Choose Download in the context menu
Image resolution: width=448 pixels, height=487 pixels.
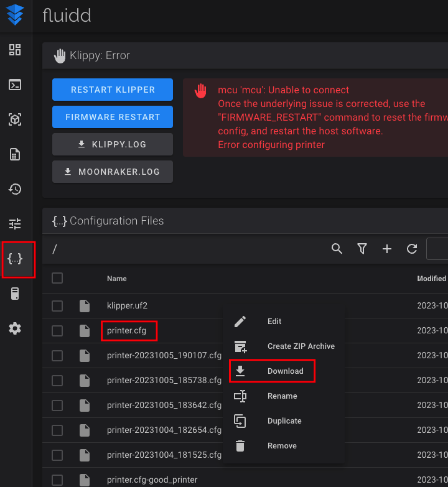coord(284,371)
